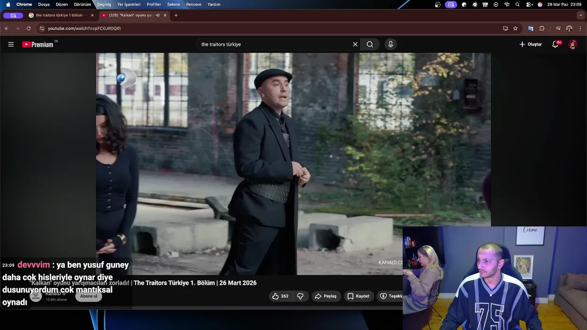
Task: Click the purple screen-share pill in tab strip
Action: (13, 15)
